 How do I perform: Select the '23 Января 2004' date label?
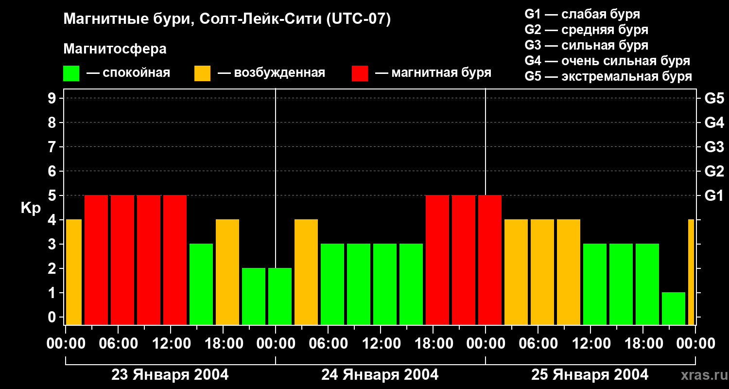[170, 375]
